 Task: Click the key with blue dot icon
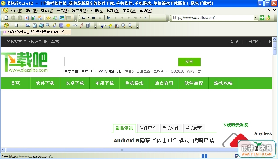[103, 26]
